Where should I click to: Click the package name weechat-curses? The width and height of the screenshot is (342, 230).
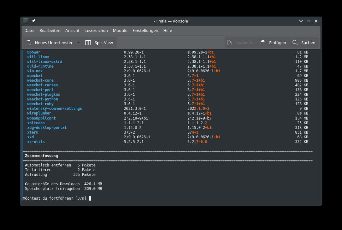click(x=42, y=85)
